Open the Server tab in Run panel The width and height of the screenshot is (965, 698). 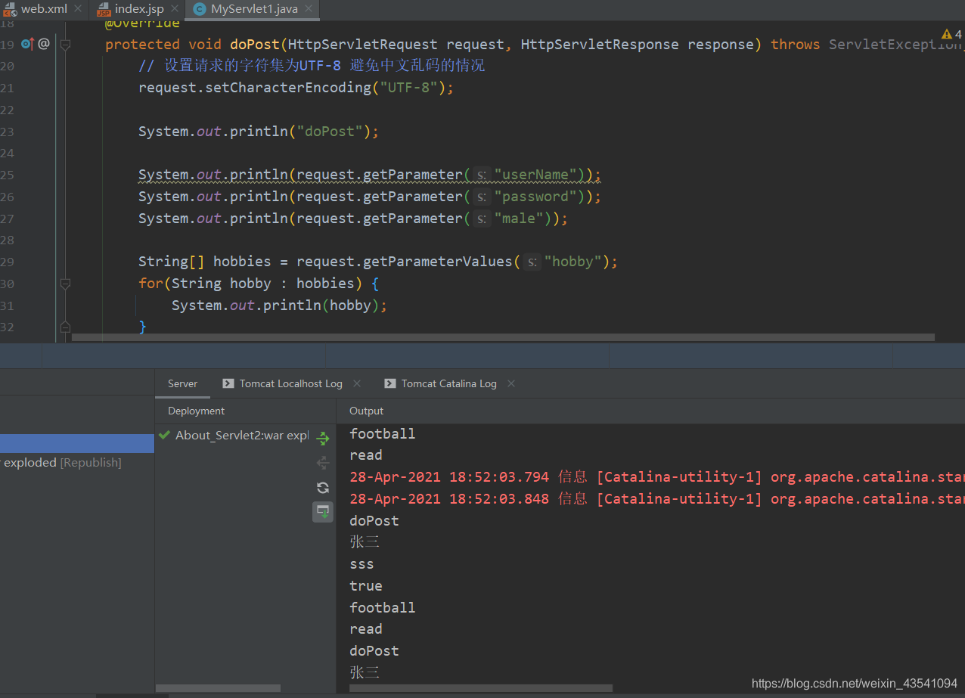click(x=182, y=383)
